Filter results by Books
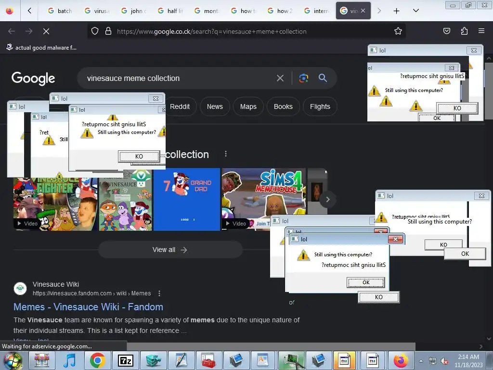This screenshot has width=493, height=370. (283, 106)
